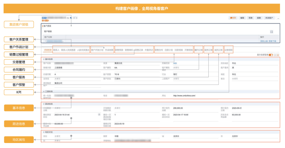Collapse the 工商信息 section
The height and width of the screenshot is (148, 285).
click(x=44, y=91)
